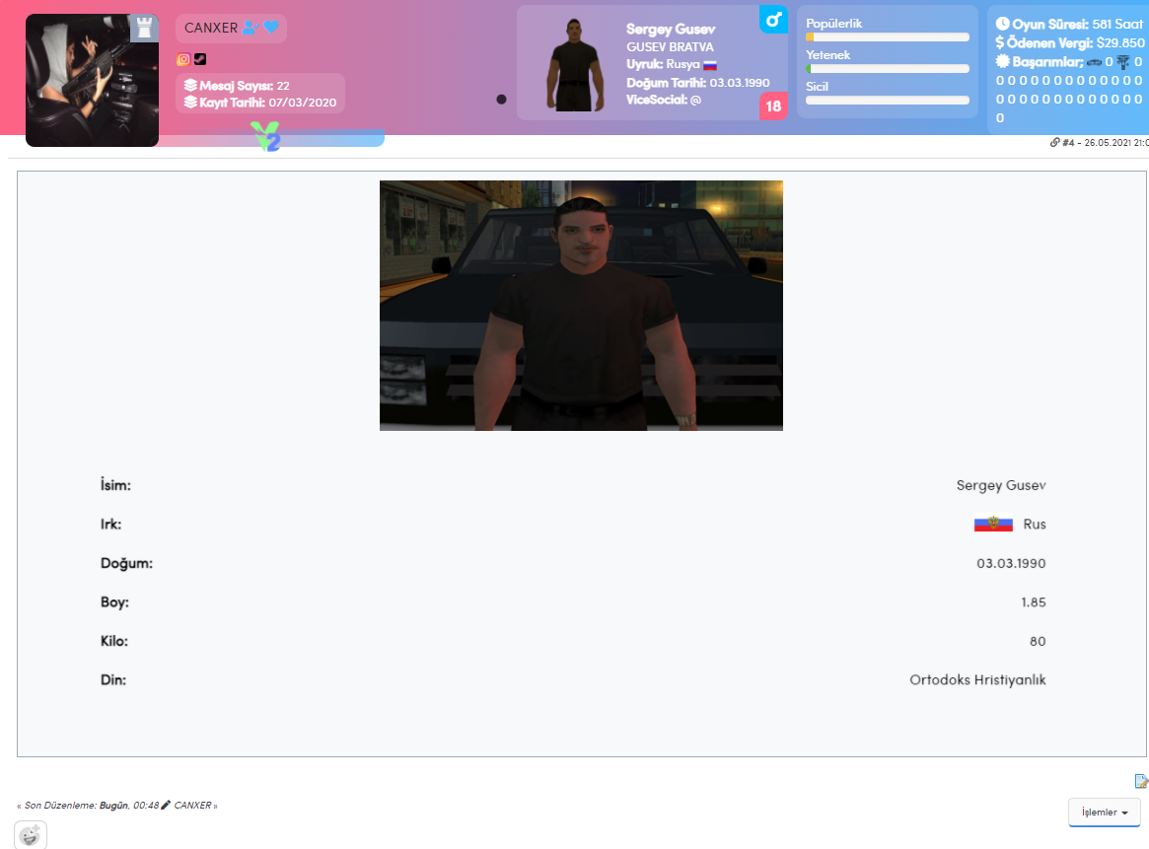Click the chain link icon beside #4
This screenshot has width=1149, height=849.
pos(1054,142)
